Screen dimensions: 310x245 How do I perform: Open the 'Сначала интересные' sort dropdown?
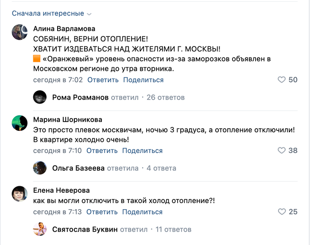pos(52,14)
